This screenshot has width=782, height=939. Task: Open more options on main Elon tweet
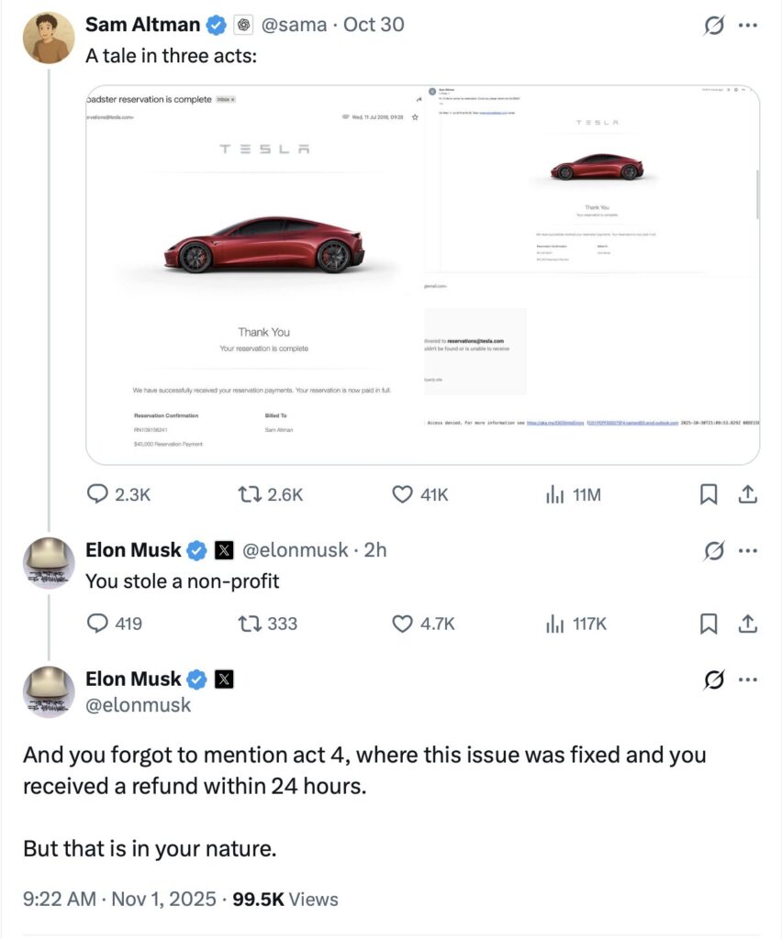[748, 679]
